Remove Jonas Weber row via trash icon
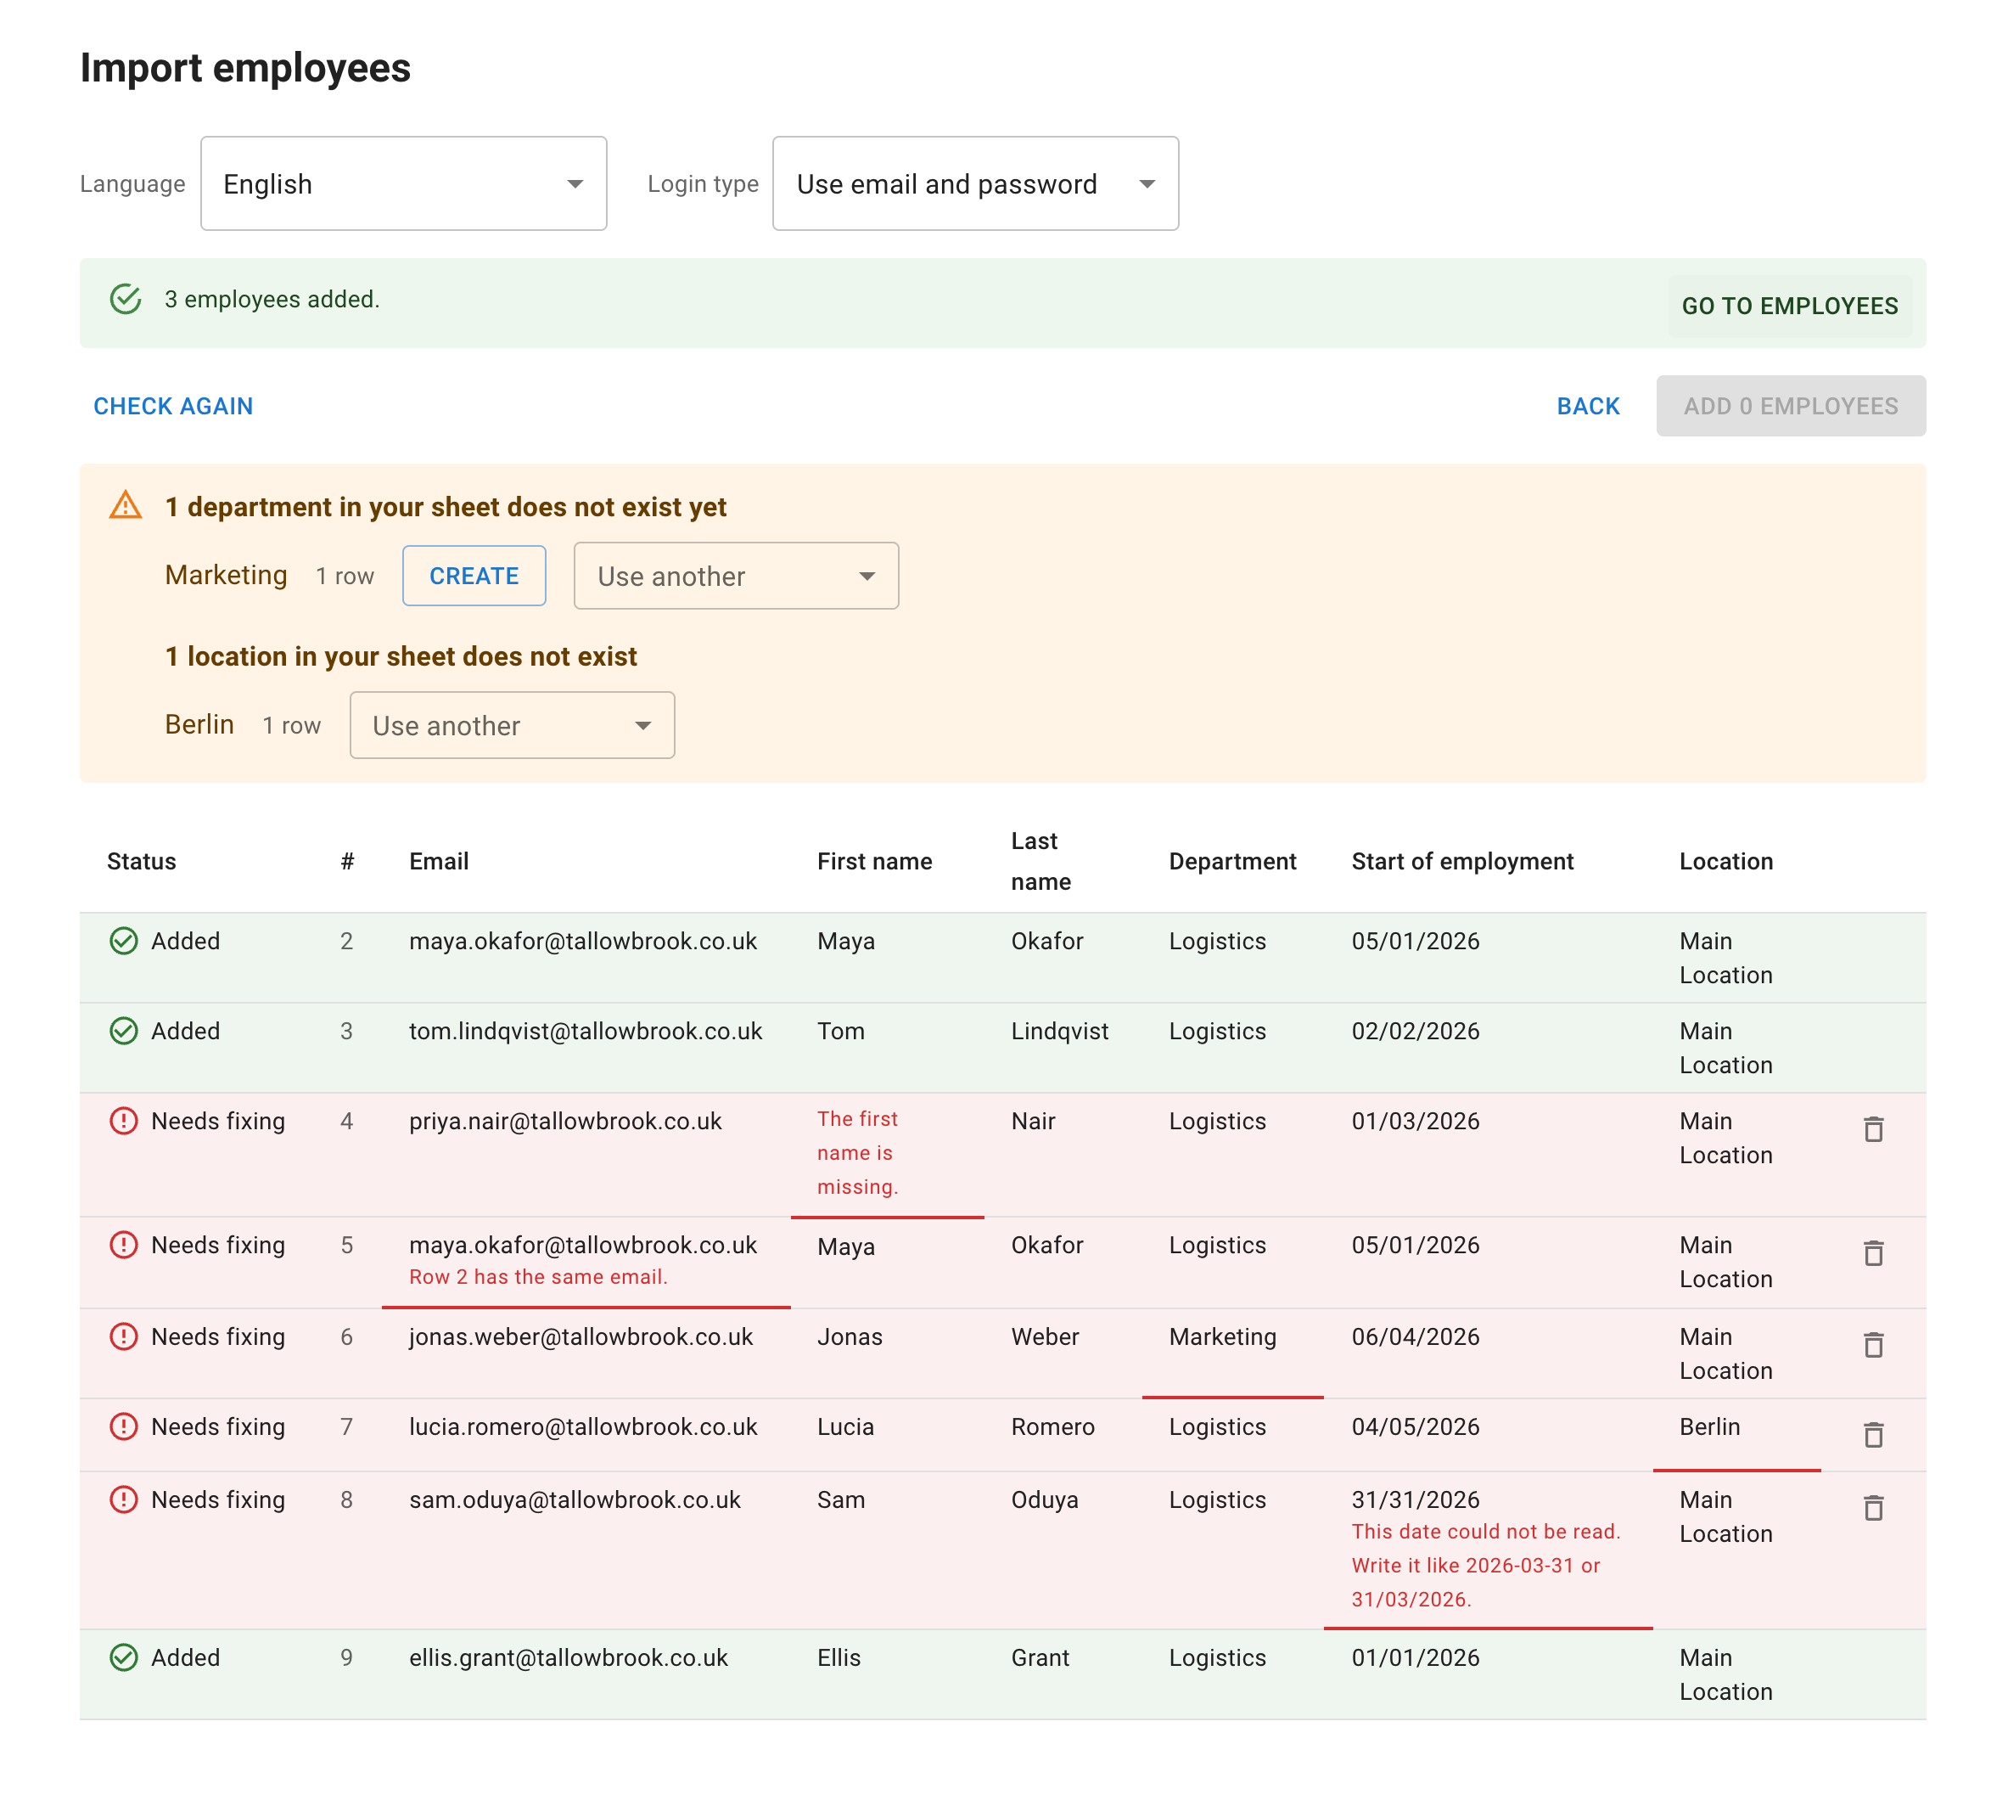This screenshot has height=1817, width=2008. pos(1872,1345)
